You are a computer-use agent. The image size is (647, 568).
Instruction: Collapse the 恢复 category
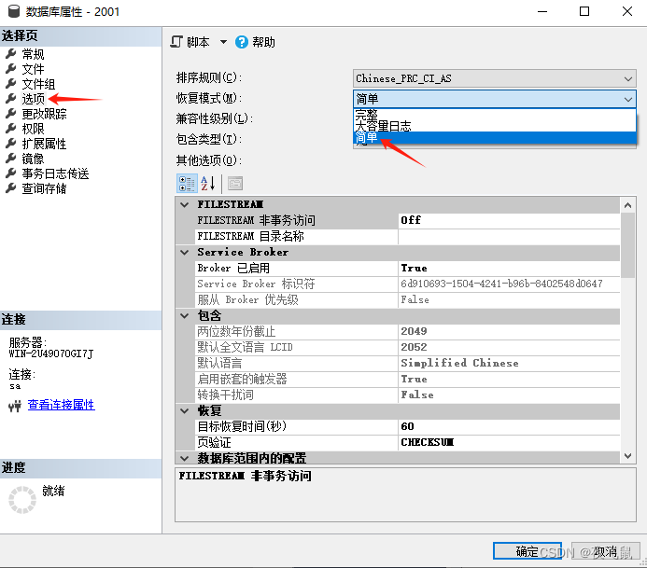[185, 410]
